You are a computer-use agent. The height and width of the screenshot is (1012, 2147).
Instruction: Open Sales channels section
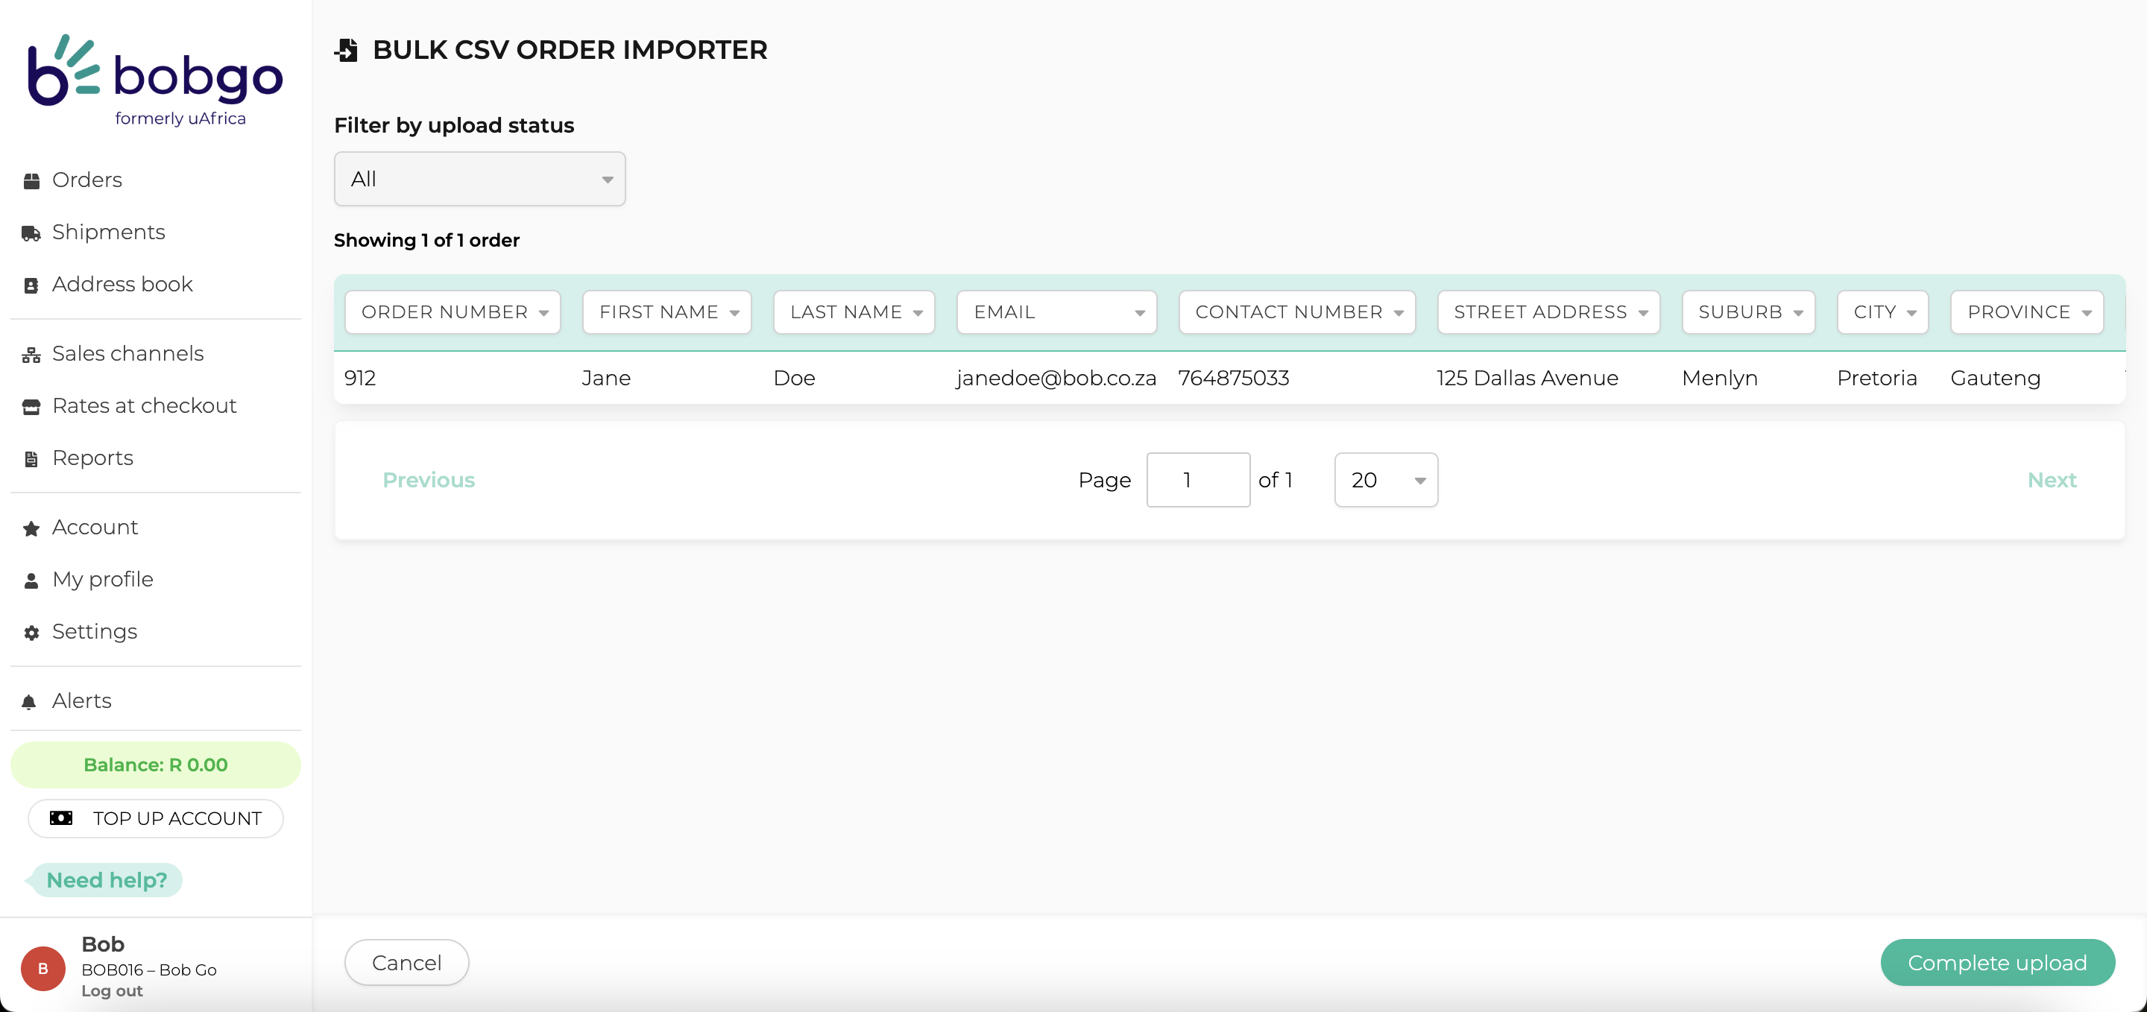point(127,353)
